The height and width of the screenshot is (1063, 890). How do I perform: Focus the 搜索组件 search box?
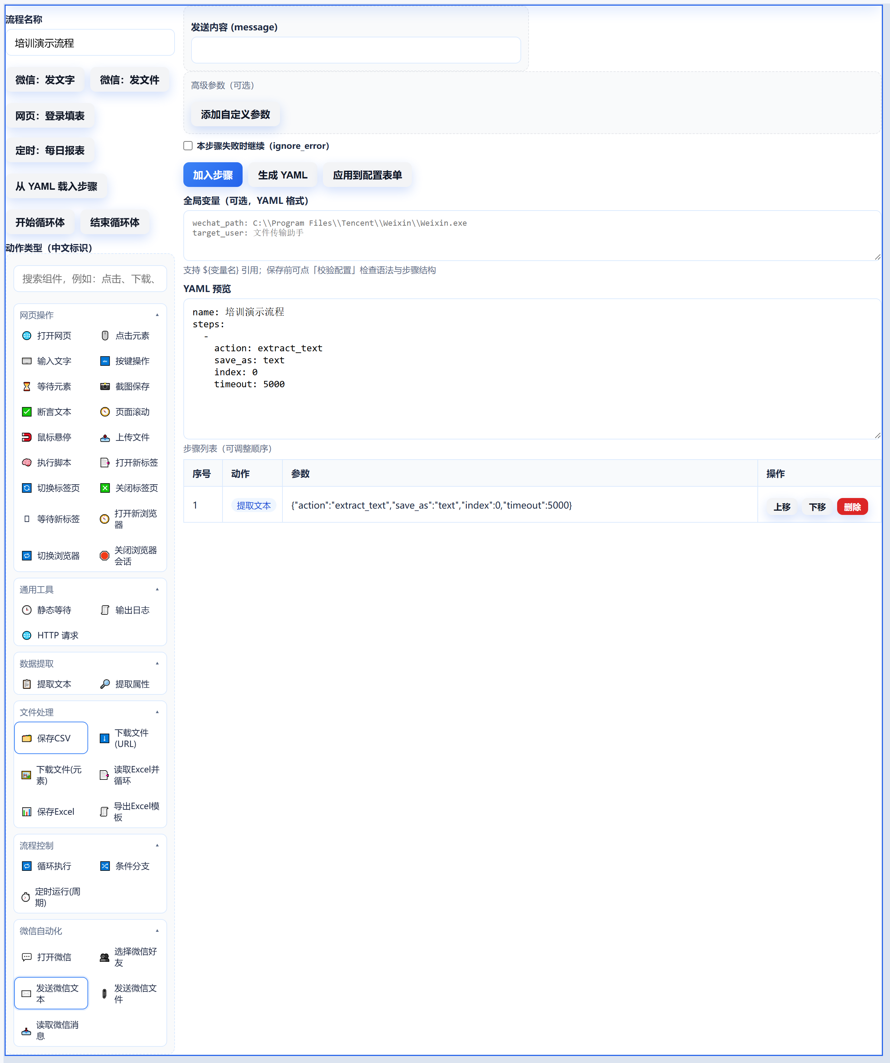(x=90, y=278)
